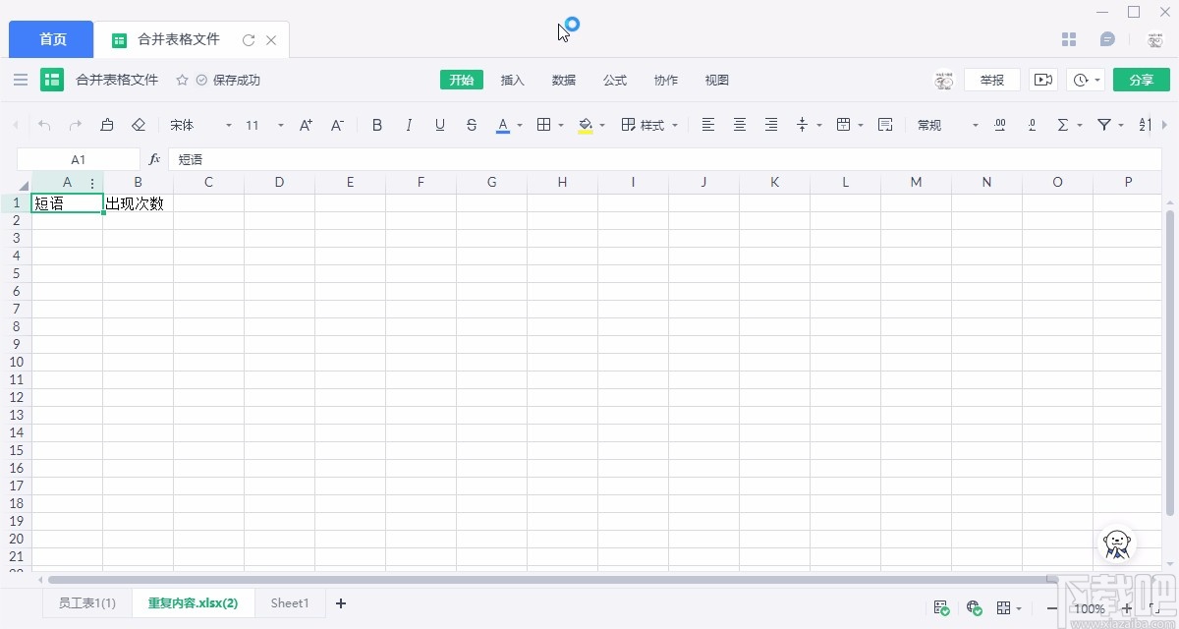The width and height of the screenshot is (1179, 629).
Task: Click the eraser clear-format icon
Action: point(139,125)
